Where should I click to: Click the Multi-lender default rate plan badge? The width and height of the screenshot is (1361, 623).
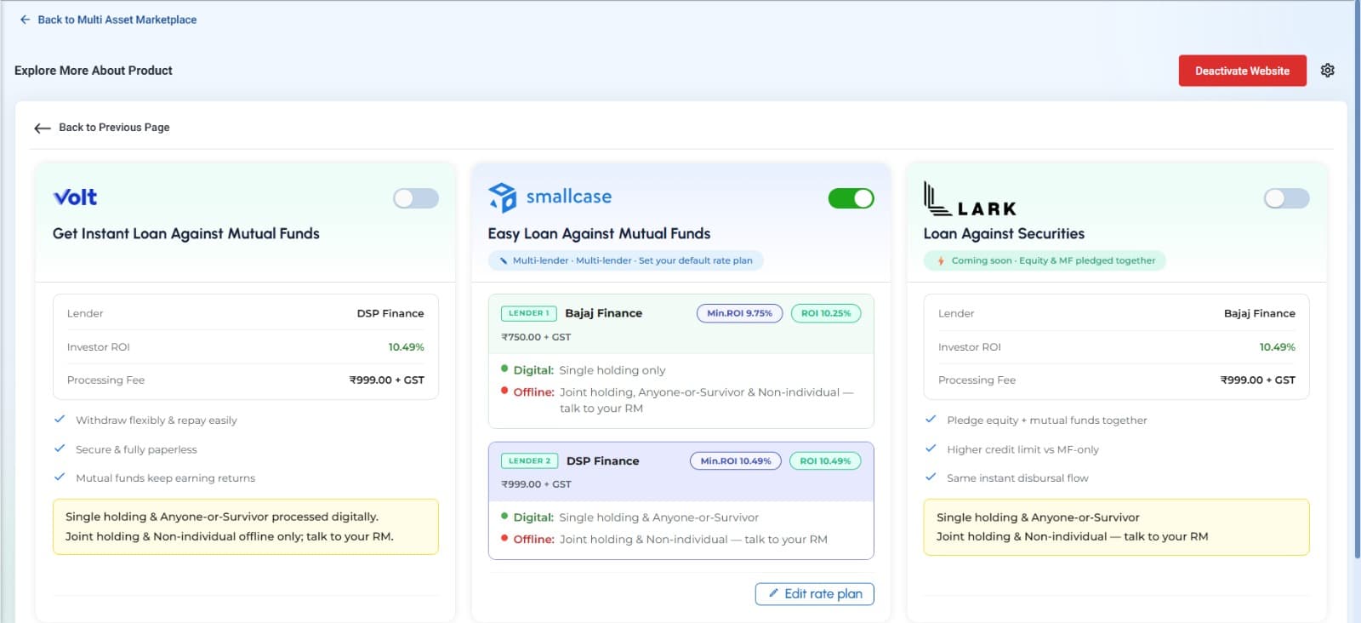626,260
